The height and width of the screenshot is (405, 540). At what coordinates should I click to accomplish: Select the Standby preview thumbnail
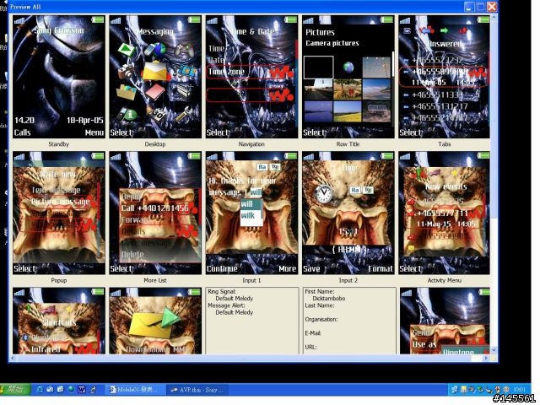pyautogui.click(x=59, y=77)
